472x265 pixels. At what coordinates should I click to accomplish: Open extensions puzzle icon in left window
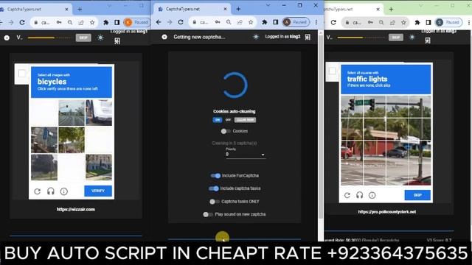pos(105,22)
